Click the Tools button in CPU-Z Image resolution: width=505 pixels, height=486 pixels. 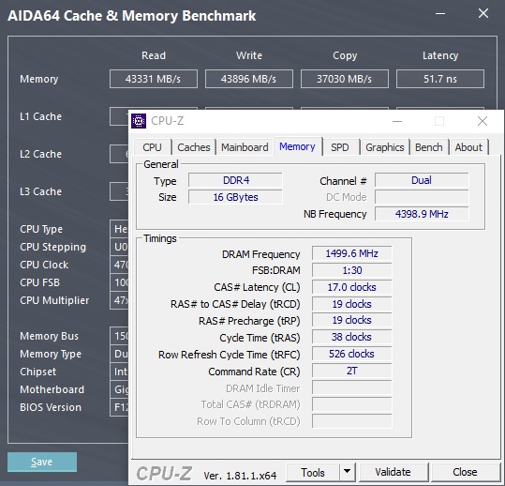click(x=313, y=473)
